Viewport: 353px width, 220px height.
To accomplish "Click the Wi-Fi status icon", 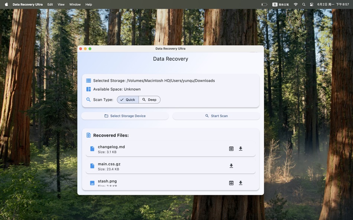I will point(296,4).
